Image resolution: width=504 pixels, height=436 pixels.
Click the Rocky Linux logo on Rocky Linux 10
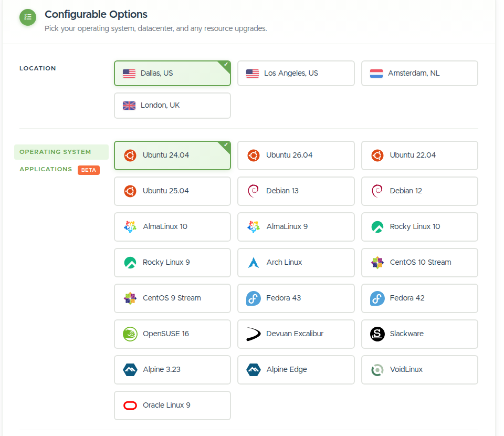point(377,227)
